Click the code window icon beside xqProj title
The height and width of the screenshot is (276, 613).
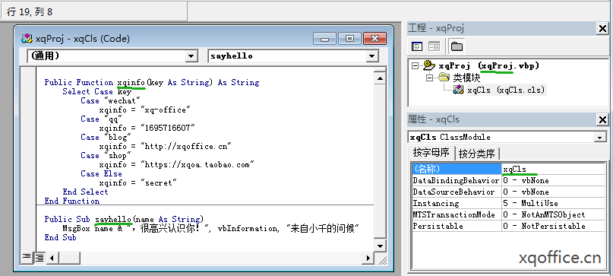point(27,38)
